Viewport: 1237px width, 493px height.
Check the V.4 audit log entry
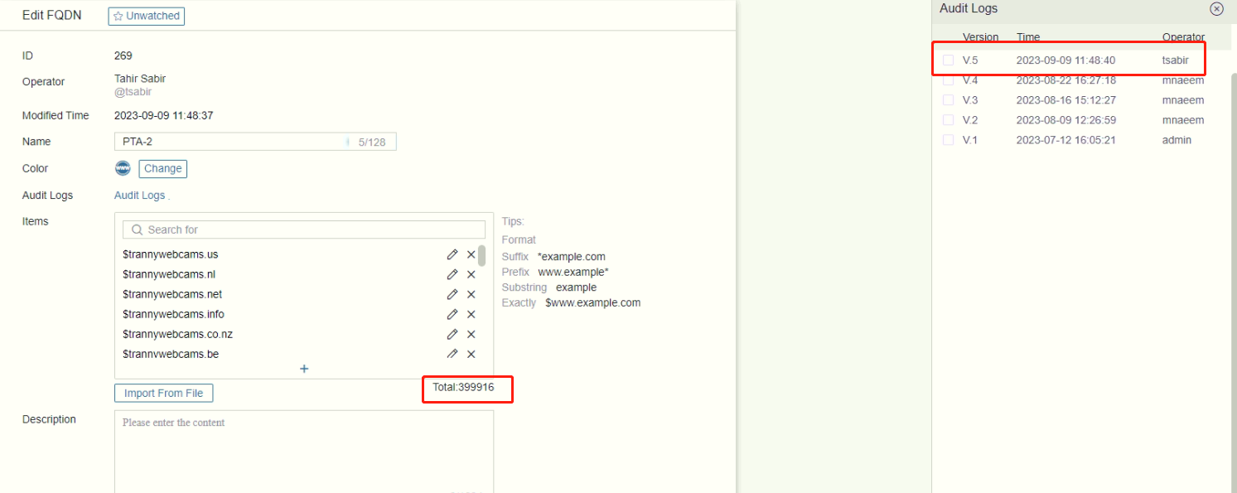948,80
